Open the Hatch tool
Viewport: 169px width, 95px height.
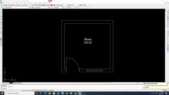point(1,38)
